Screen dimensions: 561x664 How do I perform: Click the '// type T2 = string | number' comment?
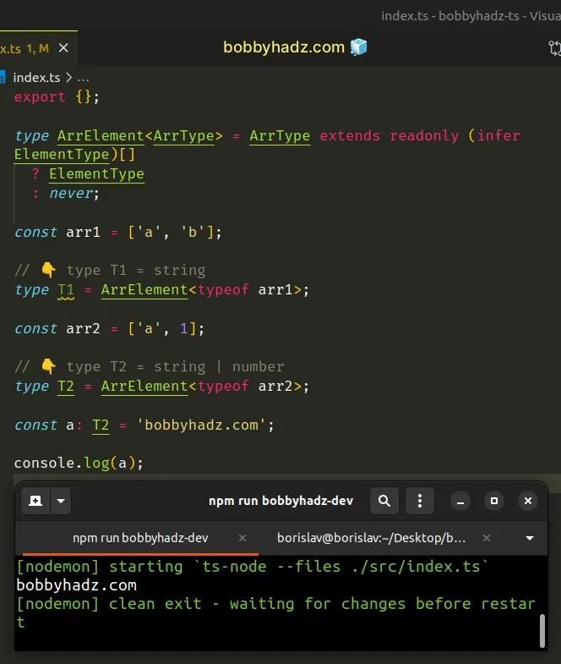tap(149, 367)
